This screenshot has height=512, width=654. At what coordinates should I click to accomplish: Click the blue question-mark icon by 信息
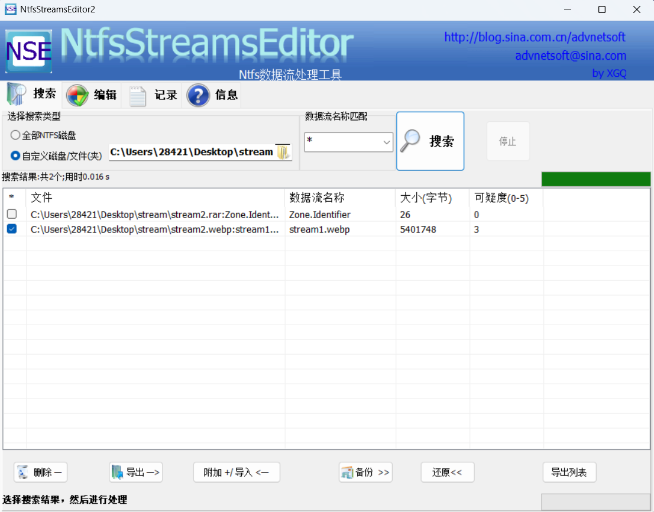click(x=198, y=95)
